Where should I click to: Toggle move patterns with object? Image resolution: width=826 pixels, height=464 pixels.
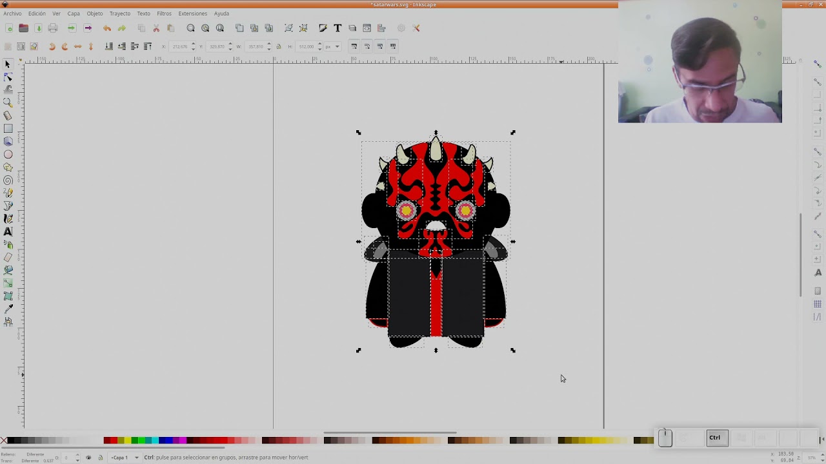pos(392,46)
